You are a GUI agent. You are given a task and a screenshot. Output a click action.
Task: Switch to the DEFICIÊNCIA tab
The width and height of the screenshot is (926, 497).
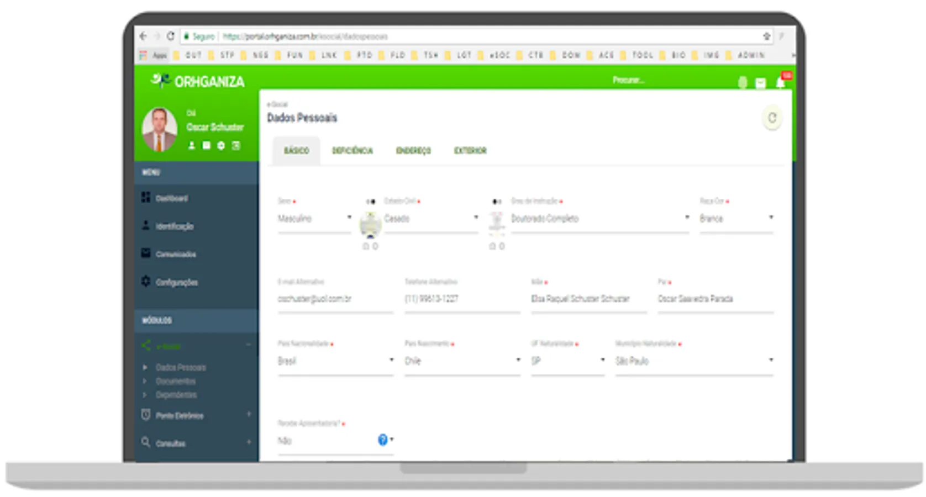352,151
